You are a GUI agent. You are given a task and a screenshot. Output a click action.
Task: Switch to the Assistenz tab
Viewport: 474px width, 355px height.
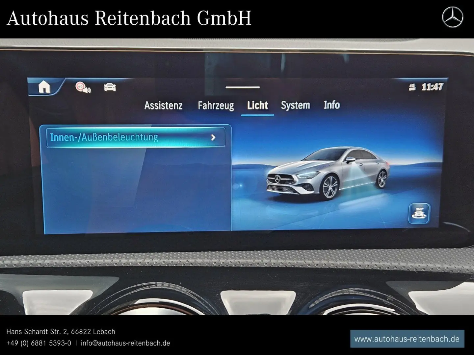click(163, 106)
